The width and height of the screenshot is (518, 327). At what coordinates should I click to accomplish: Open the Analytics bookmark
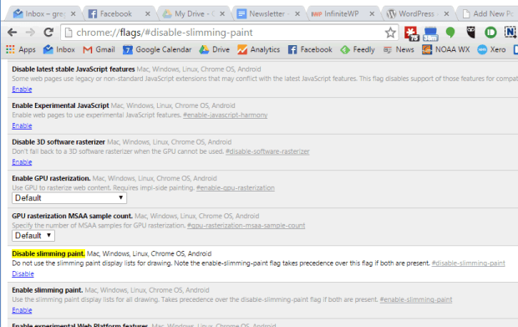pyautogui.click(x=258, y=49)
